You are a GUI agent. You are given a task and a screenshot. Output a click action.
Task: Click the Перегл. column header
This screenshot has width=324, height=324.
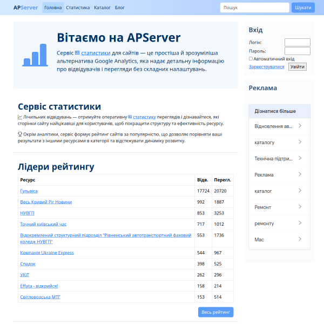[x=222, y=180]
